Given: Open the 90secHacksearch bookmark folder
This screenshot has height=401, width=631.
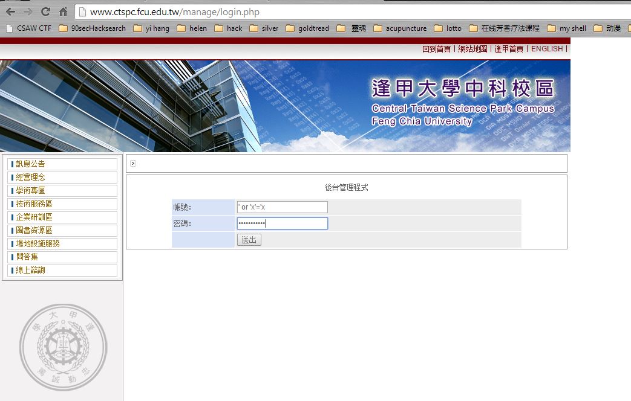Looking at the screenshot, I should [93, 28].
